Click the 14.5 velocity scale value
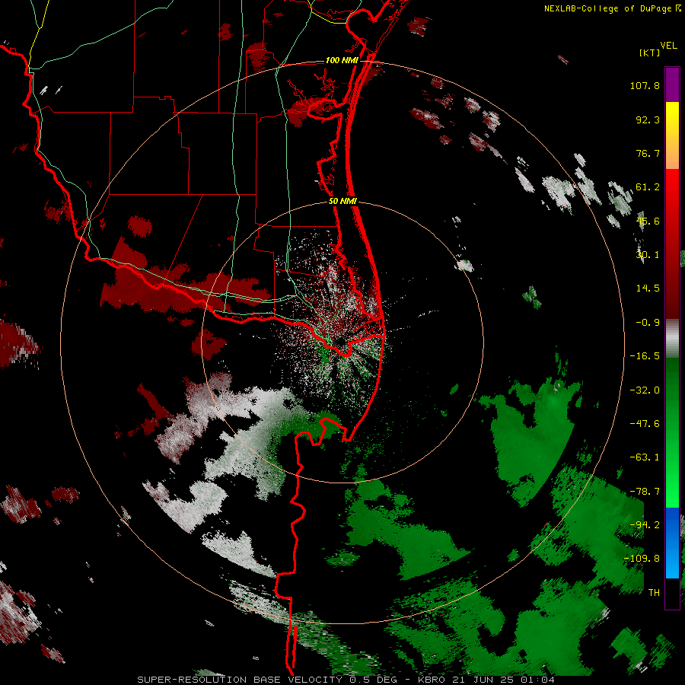685x685 pixels. pyautogui.click(x=648, y=288)
